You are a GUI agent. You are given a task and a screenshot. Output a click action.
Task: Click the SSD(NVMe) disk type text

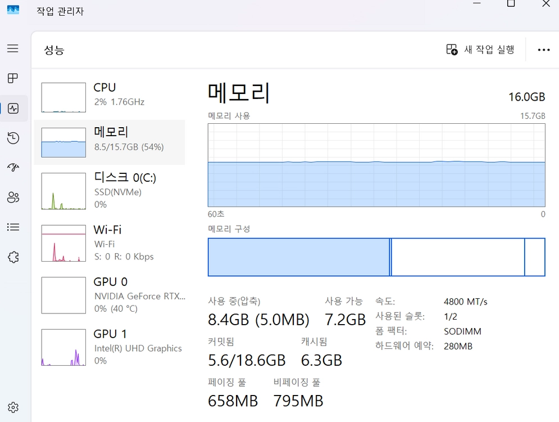pos(117,192)
